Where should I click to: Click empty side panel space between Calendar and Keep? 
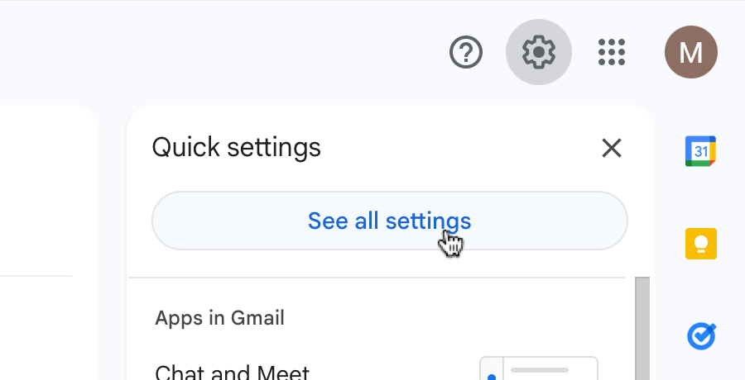coord(700,198)
